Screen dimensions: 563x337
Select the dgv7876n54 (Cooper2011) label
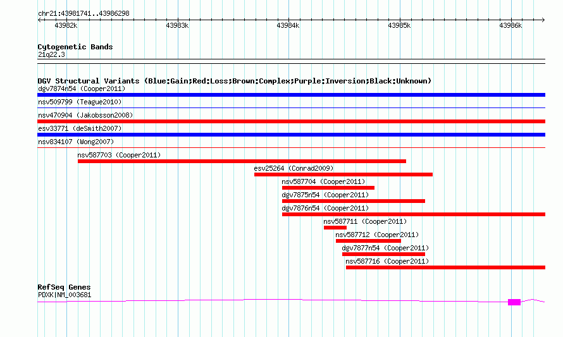[325, 208]
